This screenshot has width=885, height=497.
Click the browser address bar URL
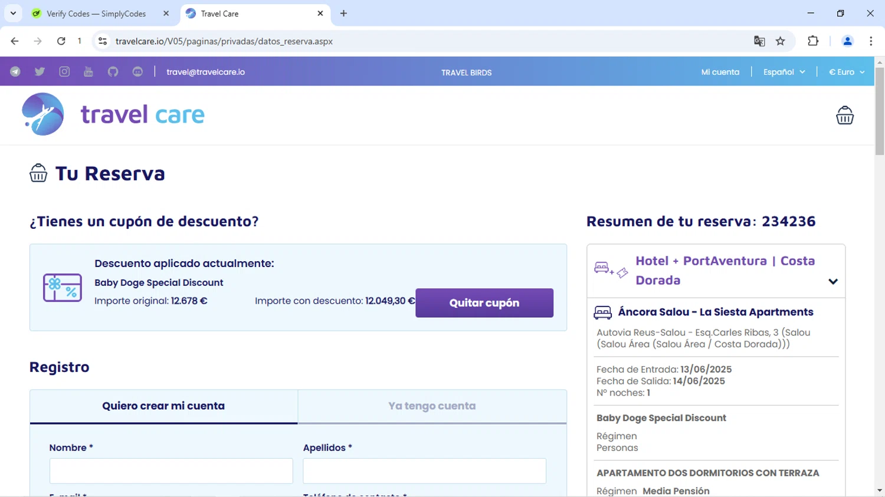pos(224,41)
